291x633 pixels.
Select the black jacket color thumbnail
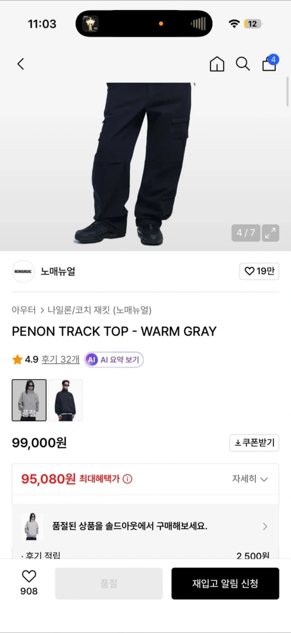point(65,400)
